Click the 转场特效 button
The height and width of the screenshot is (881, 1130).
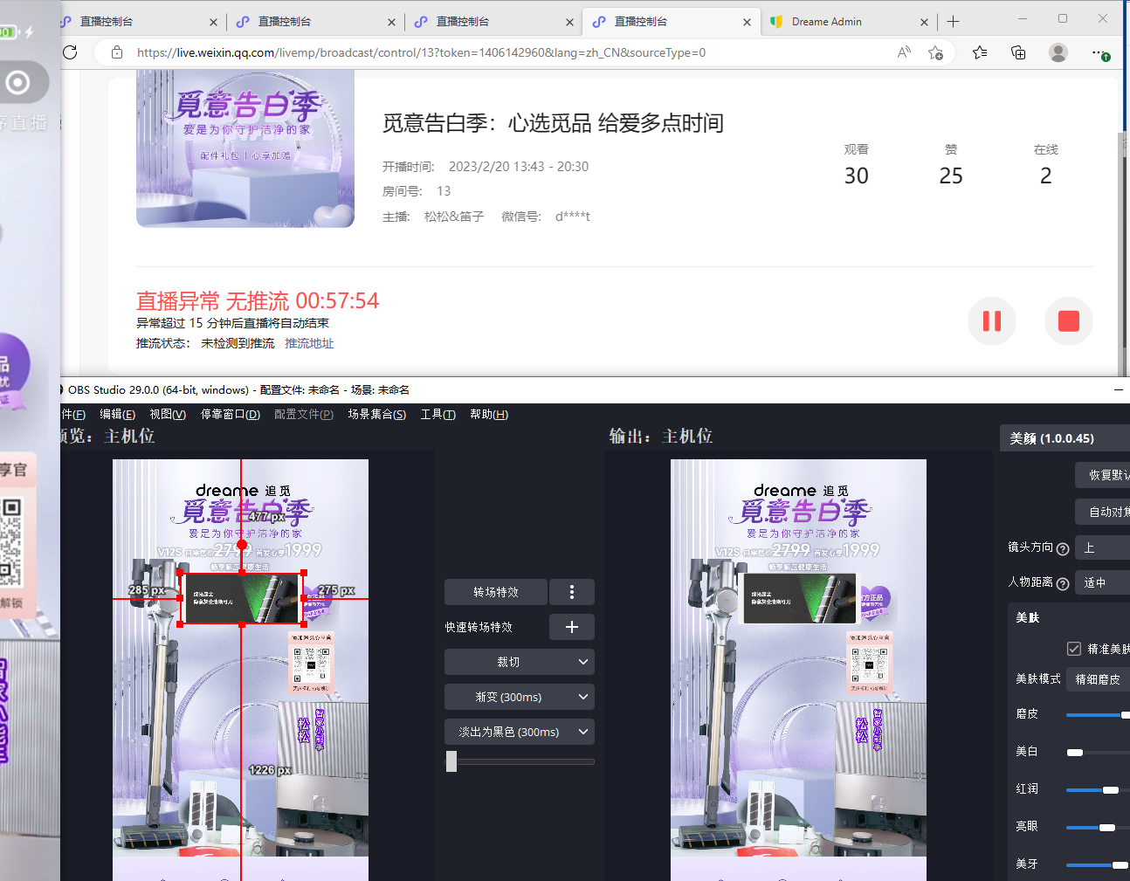tap(496, 592)
